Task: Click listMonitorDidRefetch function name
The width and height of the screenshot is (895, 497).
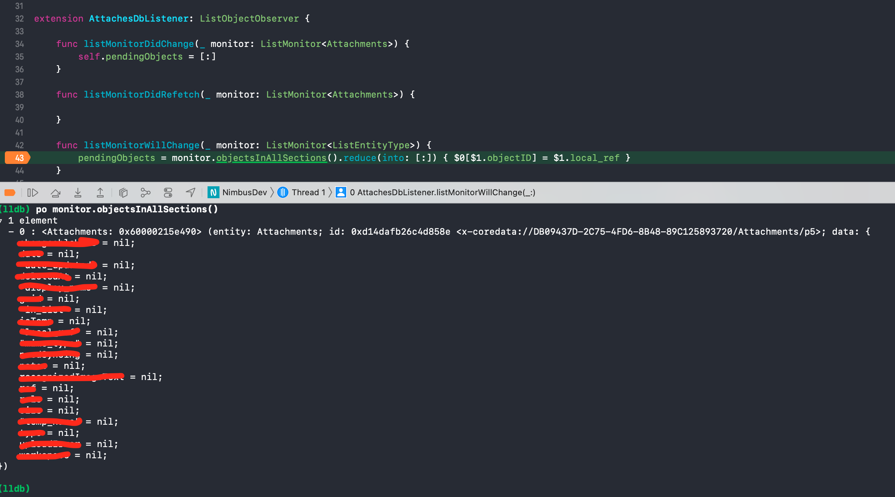Action: point(142,95)
